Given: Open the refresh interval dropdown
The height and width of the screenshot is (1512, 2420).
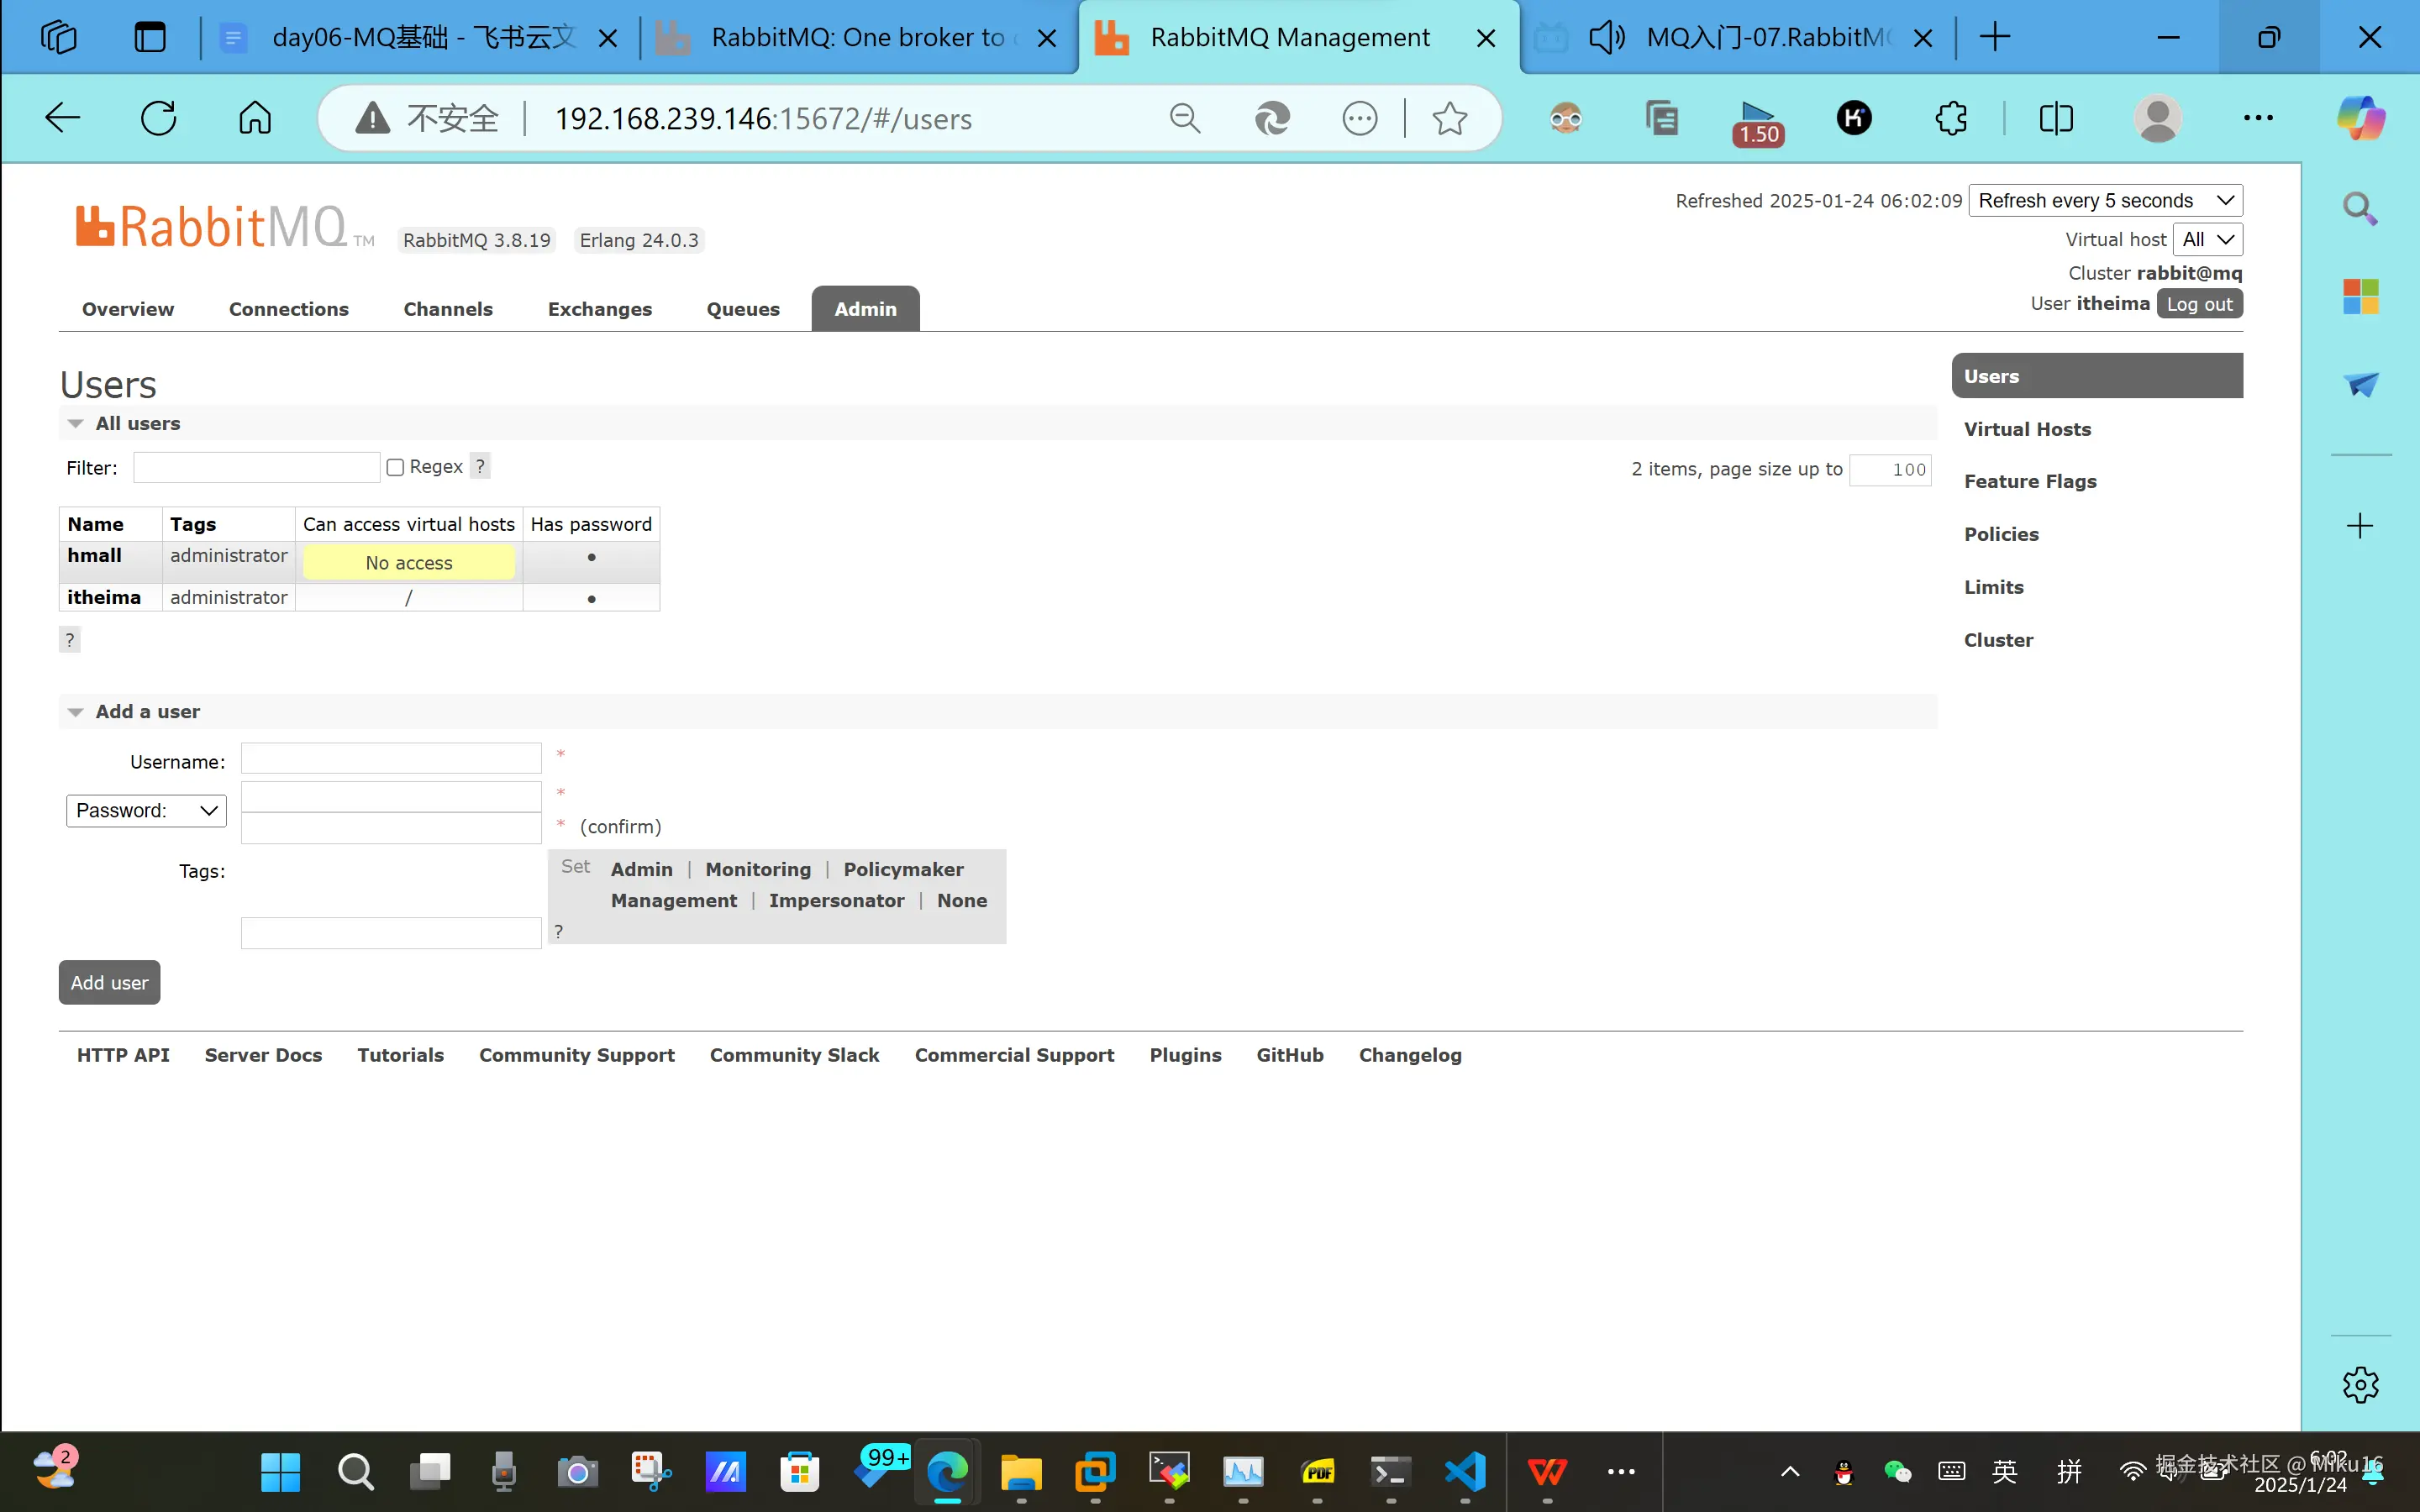Looking at the screenshot, I should tap(2105, 200).
